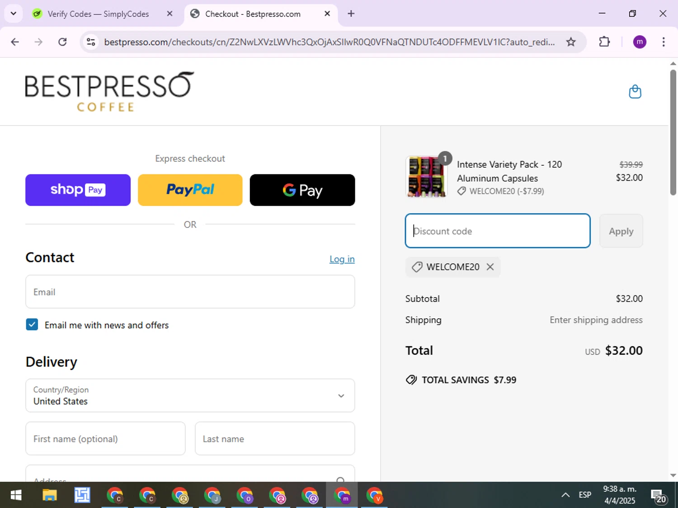View site information icon in address bar
Image resolution: width=678 pixels, height=508 pixels.
click(x=91, y=42)
